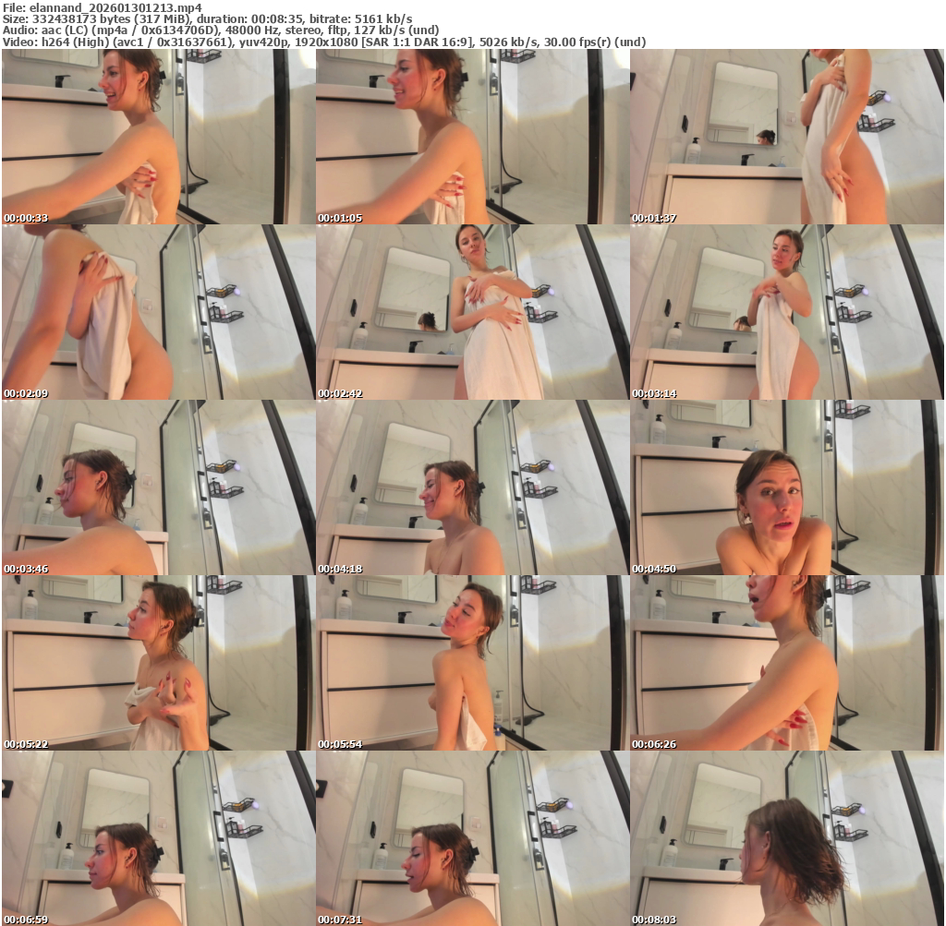The height and width of the screenshot is (926, 946).
Task: Open the thumbnail marked 00:03:46
Action: click(x=158, y=487)
